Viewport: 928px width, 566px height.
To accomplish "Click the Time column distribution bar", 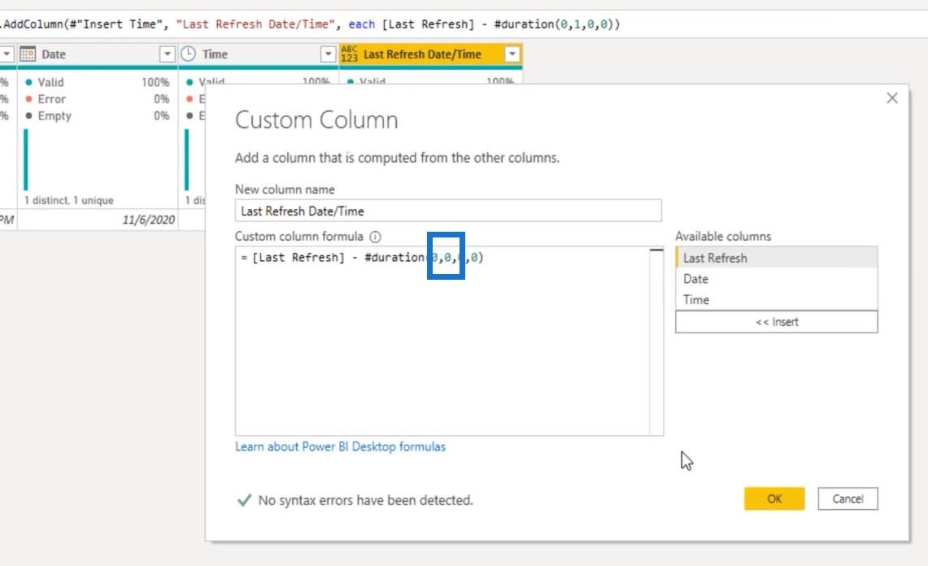I will [187, 160].
